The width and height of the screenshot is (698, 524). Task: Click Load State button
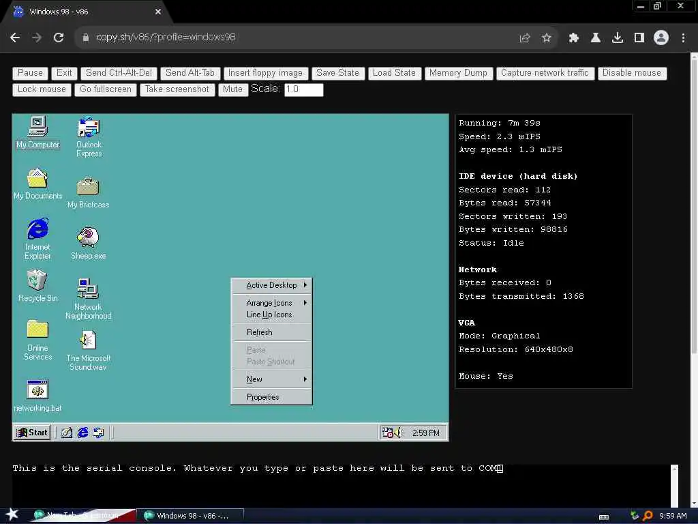pyautogui.click(x=395, y=73)
